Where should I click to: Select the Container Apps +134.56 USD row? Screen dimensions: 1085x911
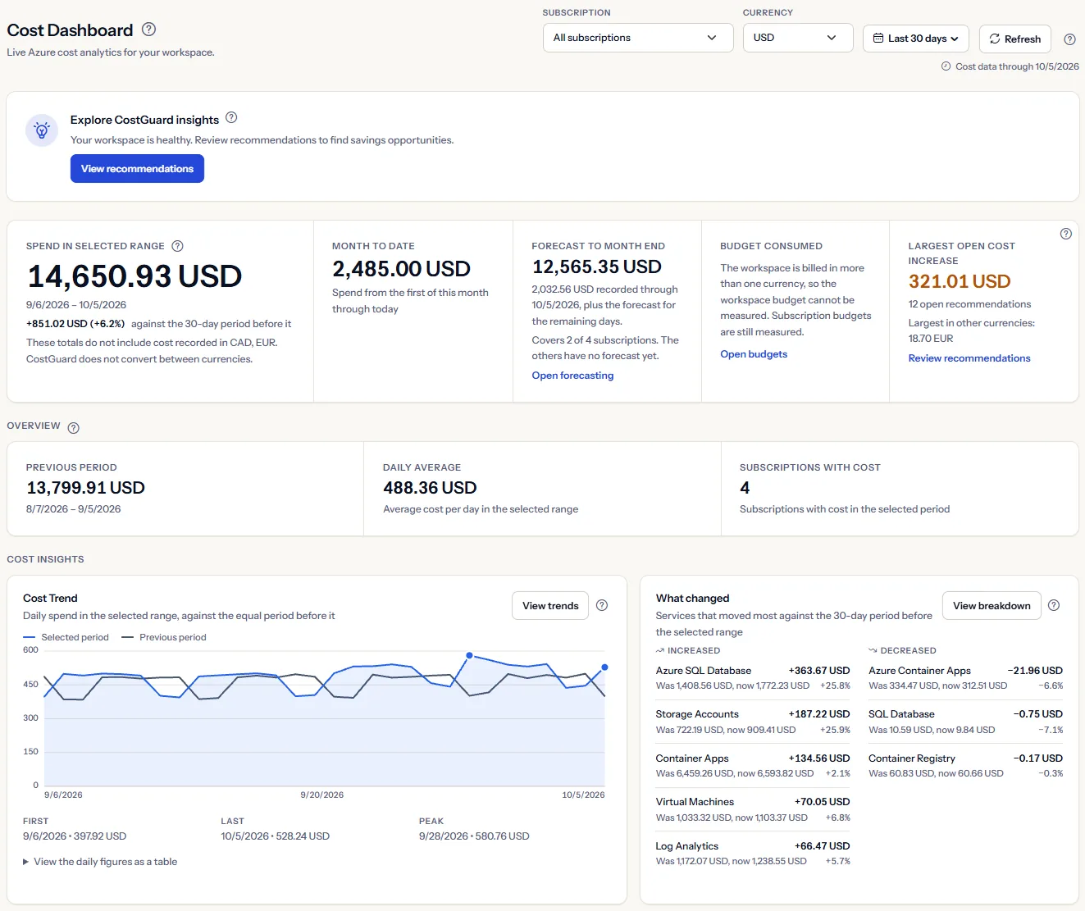tap(753, 766)
